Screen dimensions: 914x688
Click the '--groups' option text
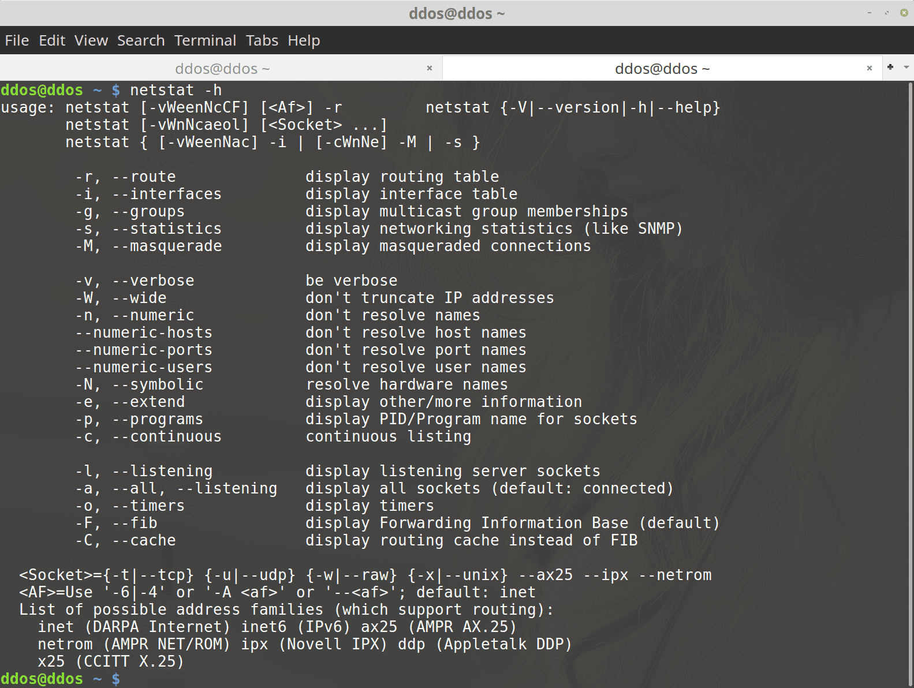[148, 211]
